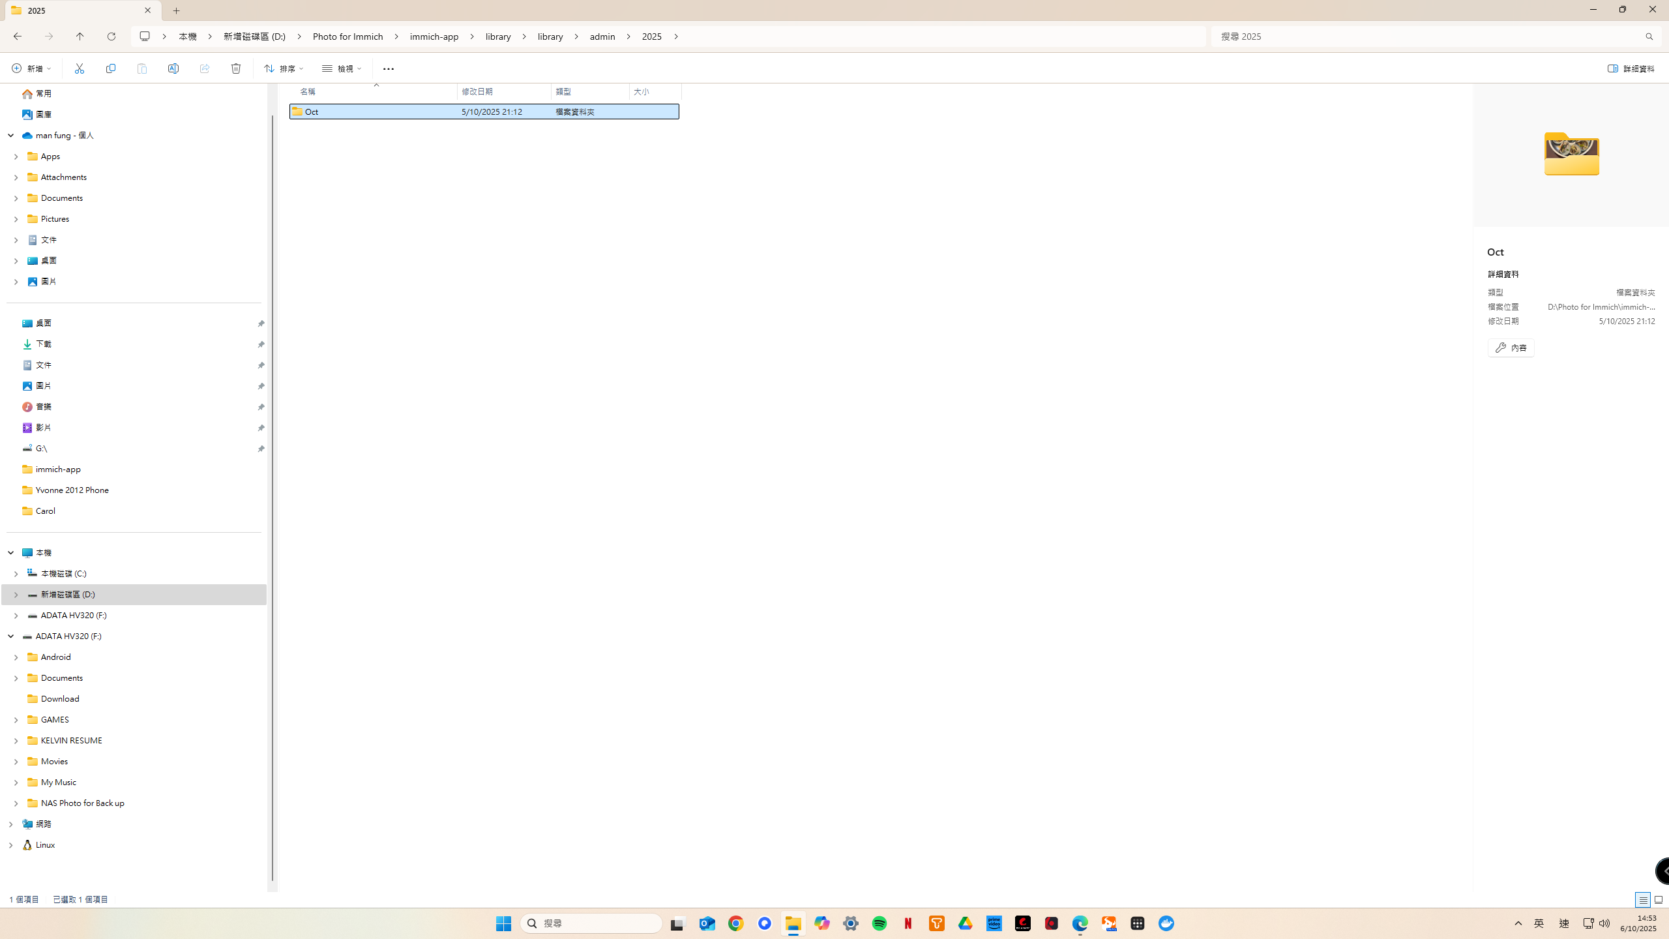The width and height of the screenshot is (1669, 939).
Task: Click the Rename icon
Action: (x=173, y=68)
